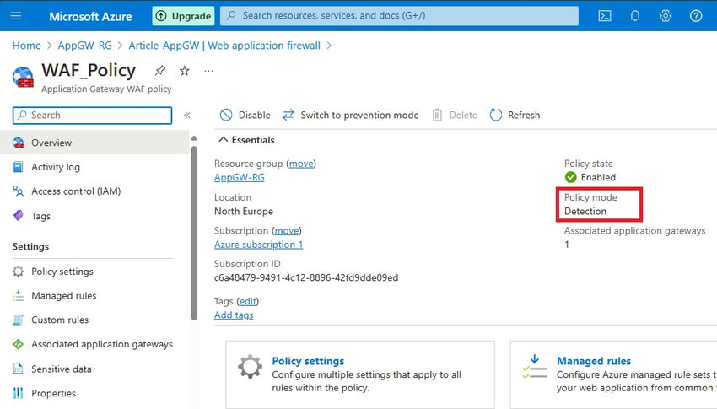The height and width of the screenshot is (409, 717).
Task: Click move link next to Subscription
Action: (x=287, y=231)
